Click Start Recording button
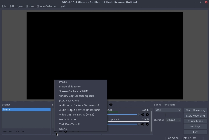Screen dimensions: 209x140 point(195,116)
